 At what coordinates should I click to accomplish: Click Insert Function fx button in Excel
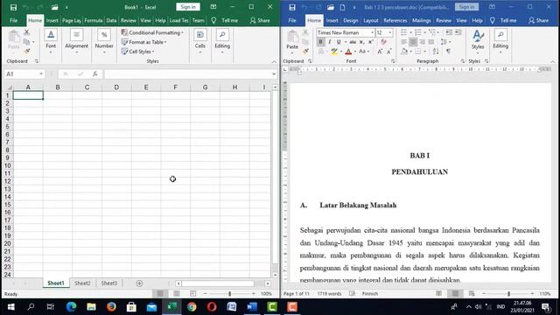(95, 73)
